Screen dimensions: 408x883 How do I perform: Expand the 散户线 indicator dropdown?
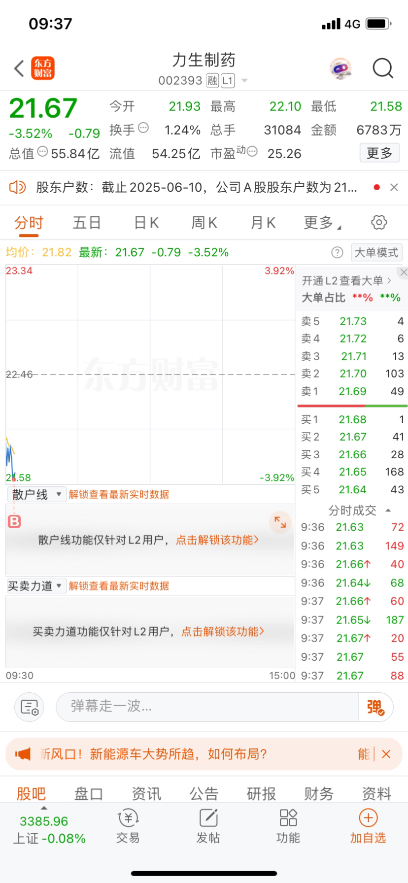[x=36, y=494]
